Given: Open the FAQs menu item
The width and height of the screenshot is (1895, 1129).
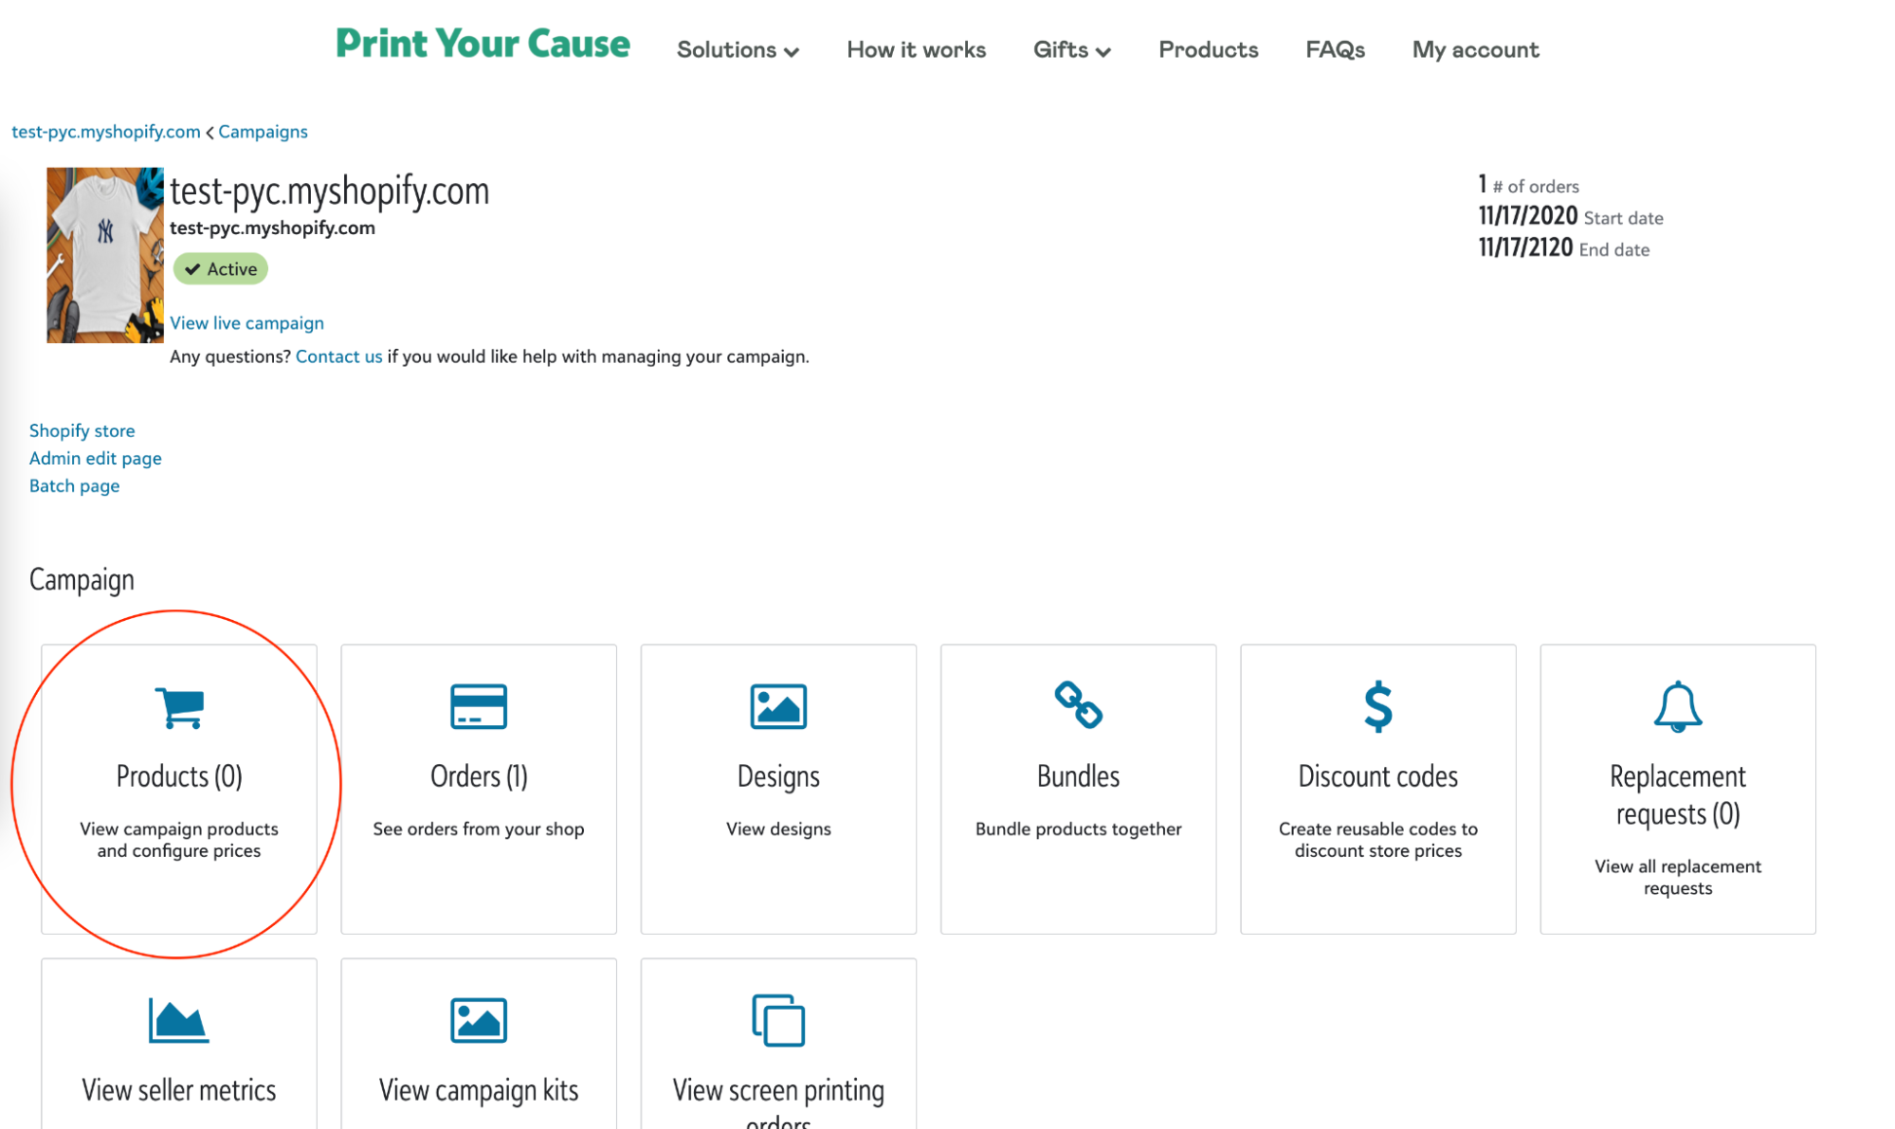Looking at the screenshot, I should [1335, 50].
